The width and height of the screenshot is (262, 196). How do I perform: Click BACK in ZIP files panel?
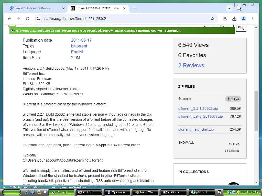click(x=185, y=99)
